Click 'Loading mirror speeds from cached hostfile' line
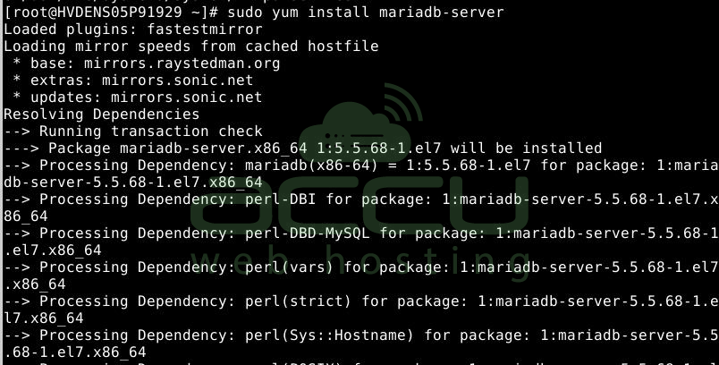The height and width of the screenshot is (365, 719). tap(191, 47)
